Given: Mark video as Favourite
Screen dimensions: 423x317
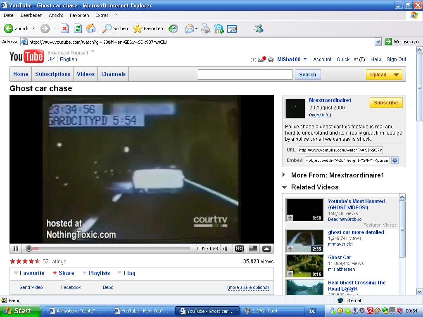Looking at the screenshot, I should click(29, 273).
